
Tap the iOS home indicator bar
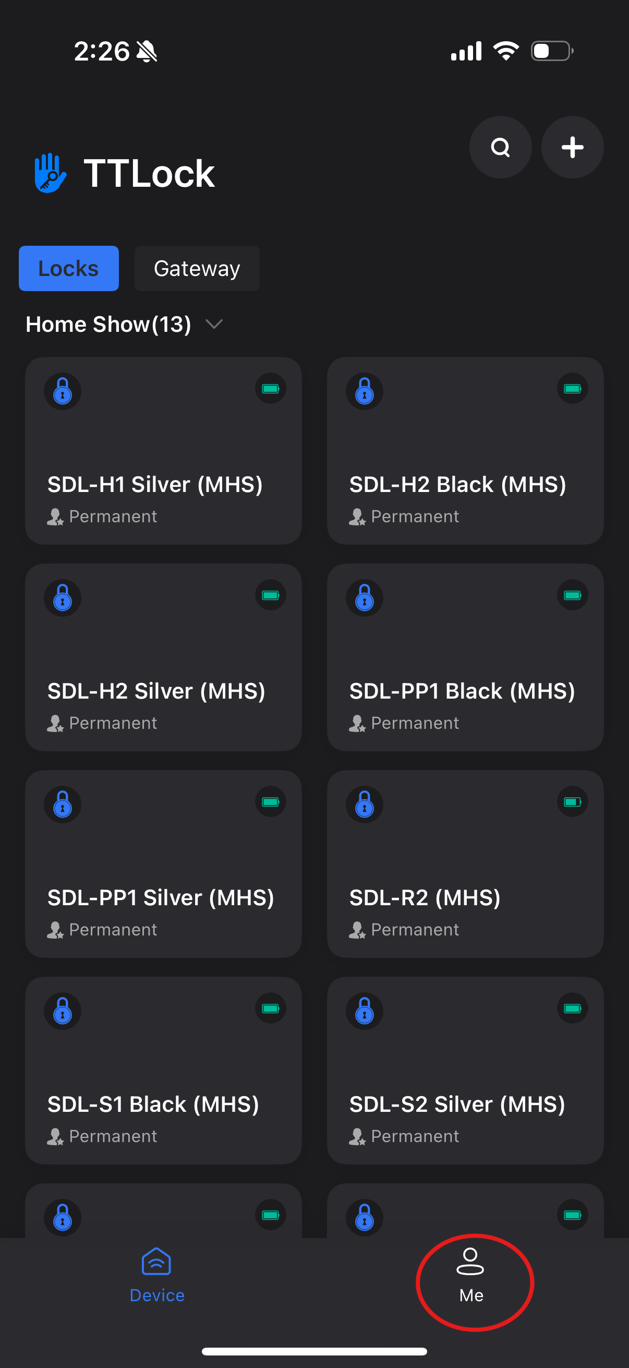[314, 1351]
